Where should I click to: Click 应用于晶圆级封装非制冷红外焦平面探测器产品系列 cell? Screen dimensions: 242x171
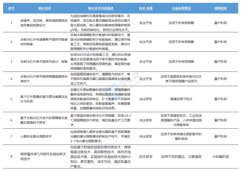pyautogui.click(x=181, y=79)
